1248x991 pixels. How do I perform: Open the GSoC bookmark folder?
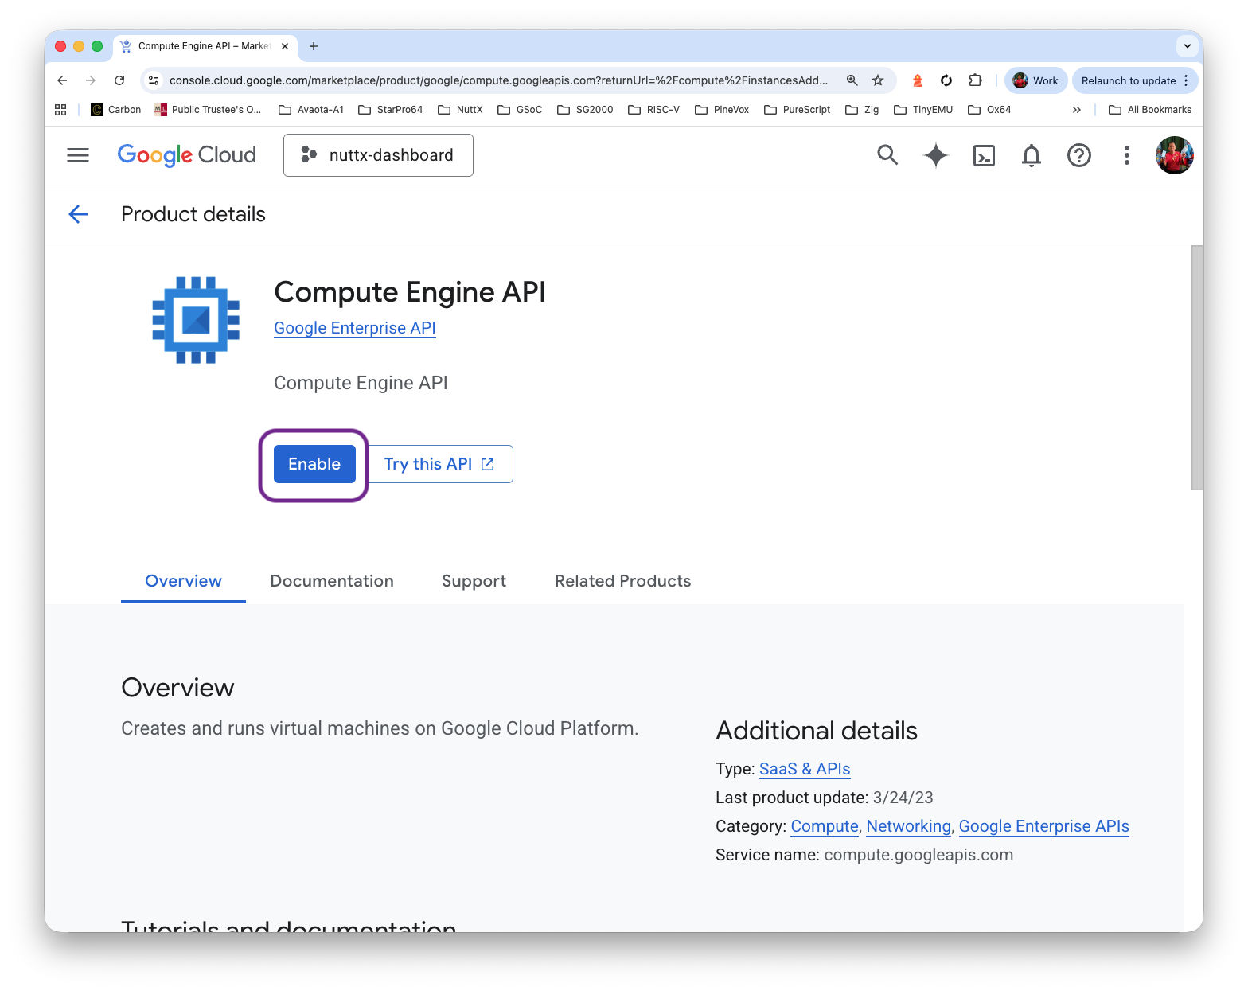coord(520,110)
